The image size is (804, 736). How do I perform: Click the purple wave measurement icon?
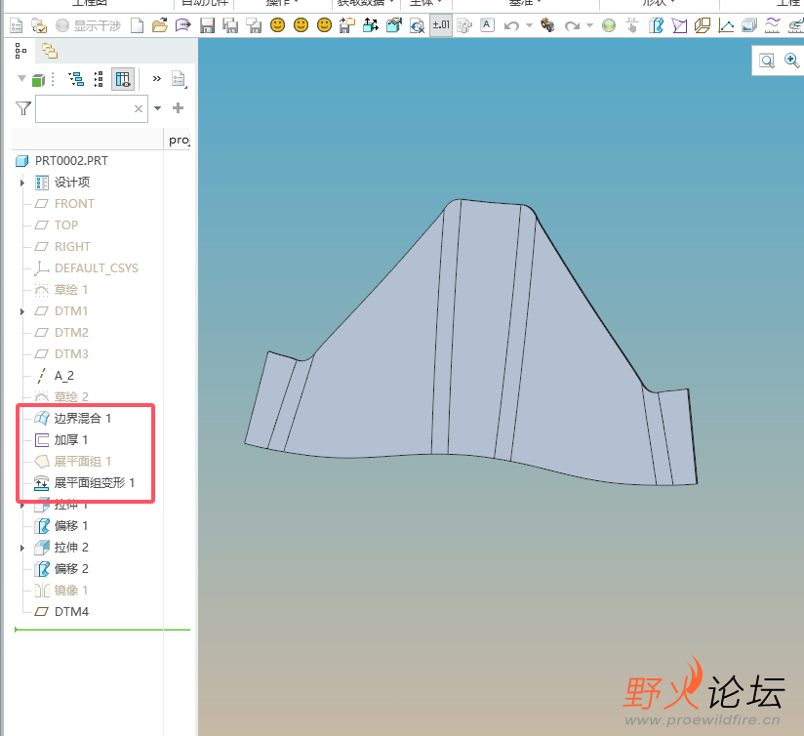point(772,25)
